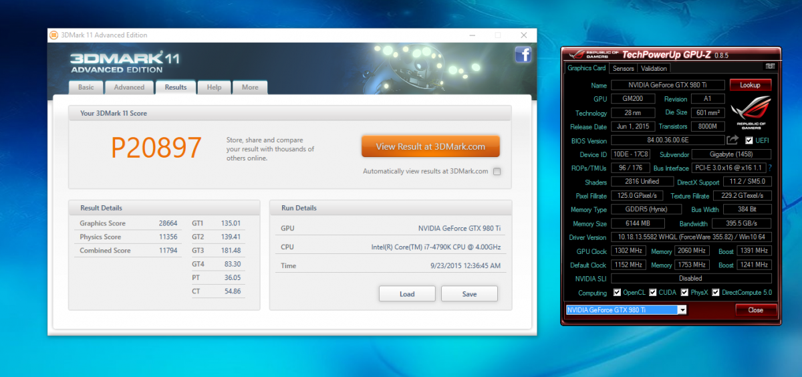
Task: Switch to the Sensors tab in GPU-Z
Action: tap(623, 68)
